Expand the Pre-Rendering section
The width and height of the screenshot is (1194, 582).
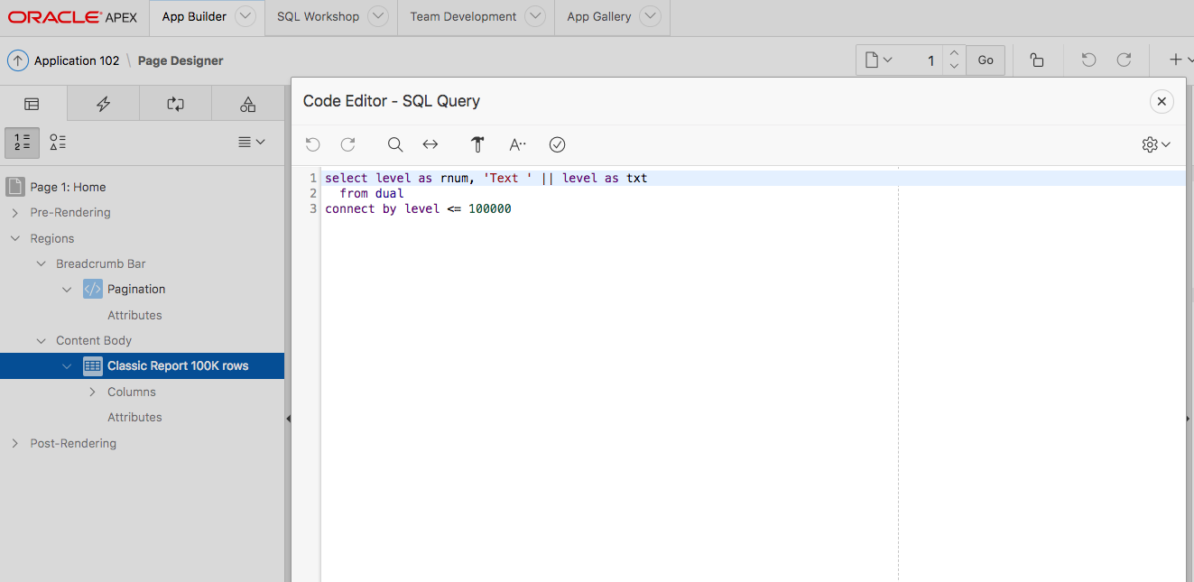point(14,213)
